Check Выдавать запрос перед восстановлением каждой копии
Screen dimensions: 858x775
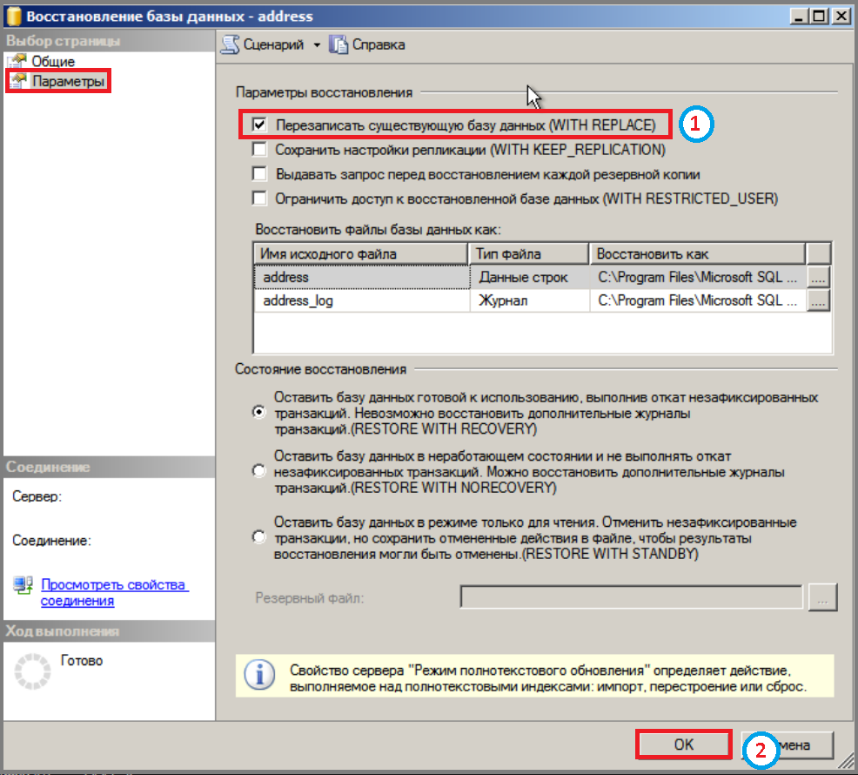click(x=259, y=173)
